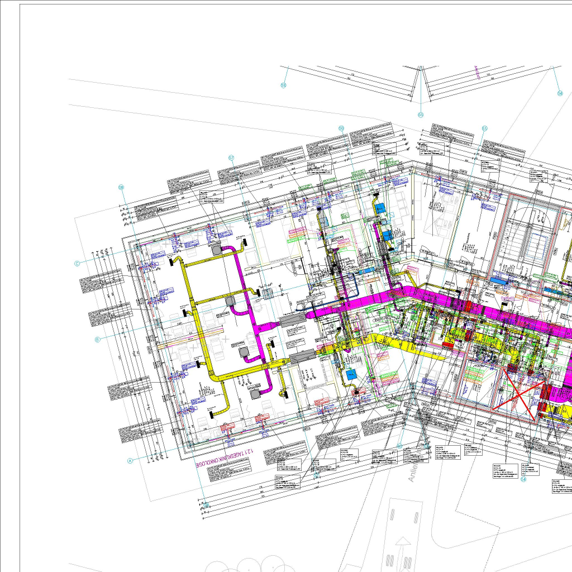
Task: Select the grey silencer on the magenta duct
Action: (x=293, y=320)
